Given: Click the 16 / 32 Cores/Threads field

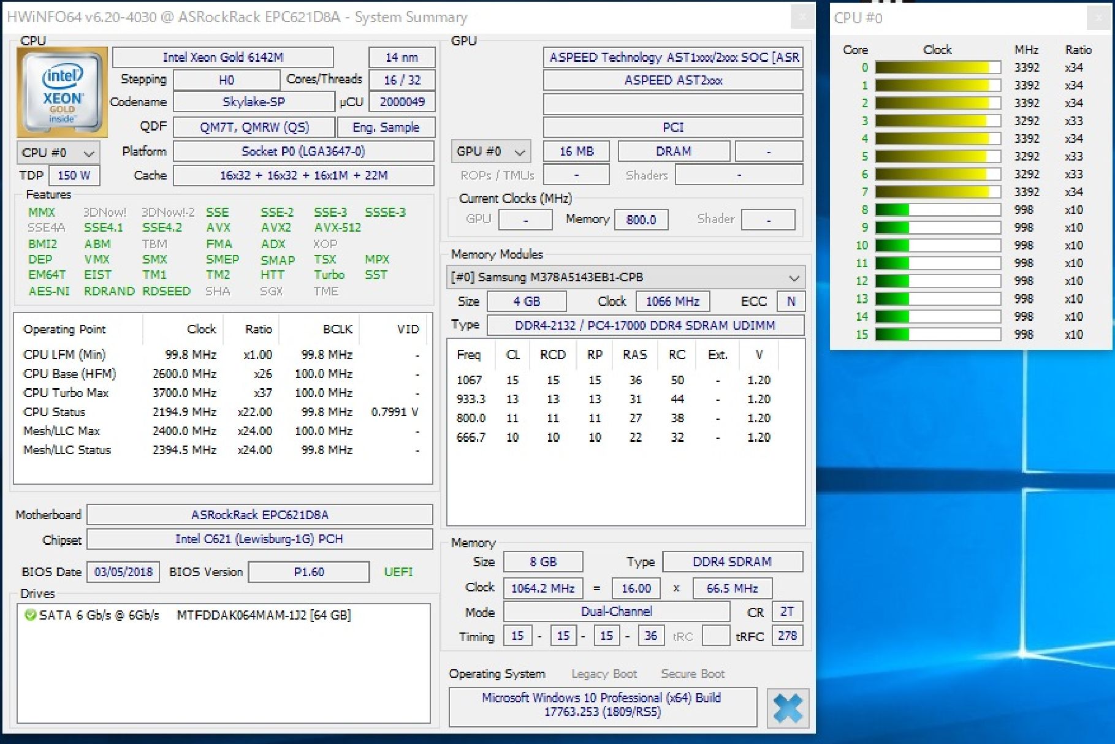Looking at the screenshot, I should pos(402,80).
